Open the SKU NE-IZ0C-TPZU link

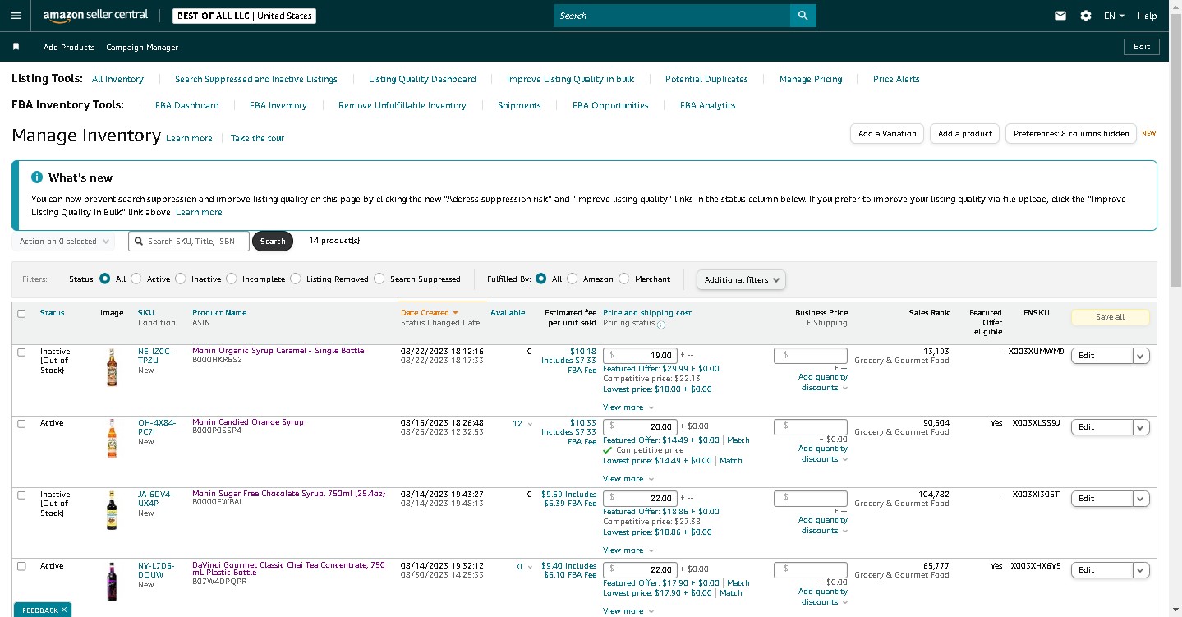(x=154, y=355)
